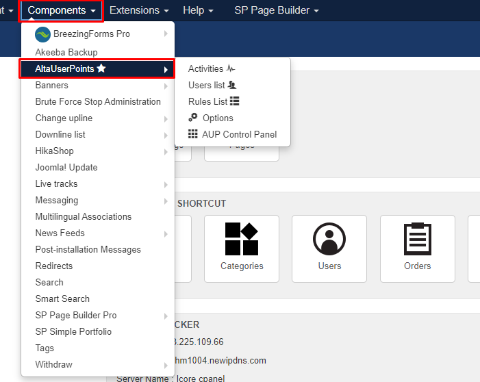Click the News Feeds menu label
This screenshot has height=382, width=480.
coord(60,233)
